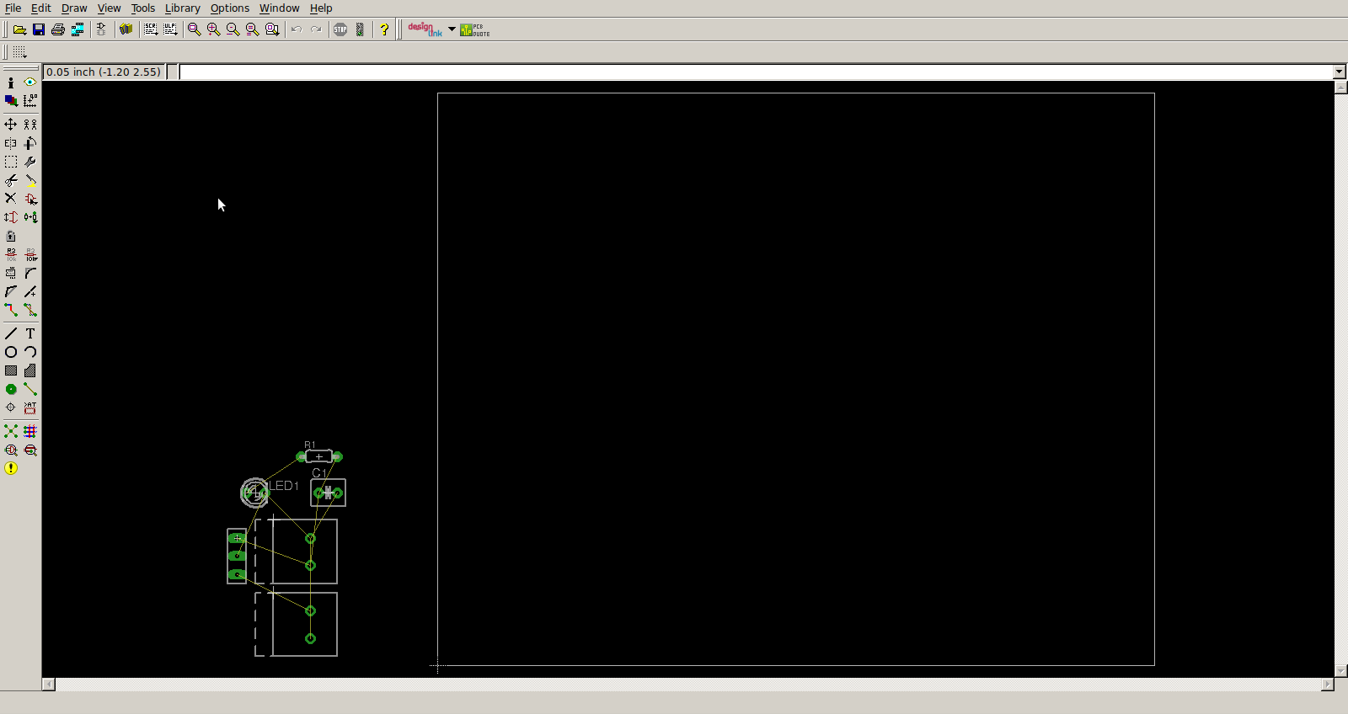Select the Rotate tool
The width and height of the screenshot is (1348, 714).
point(30,143)
